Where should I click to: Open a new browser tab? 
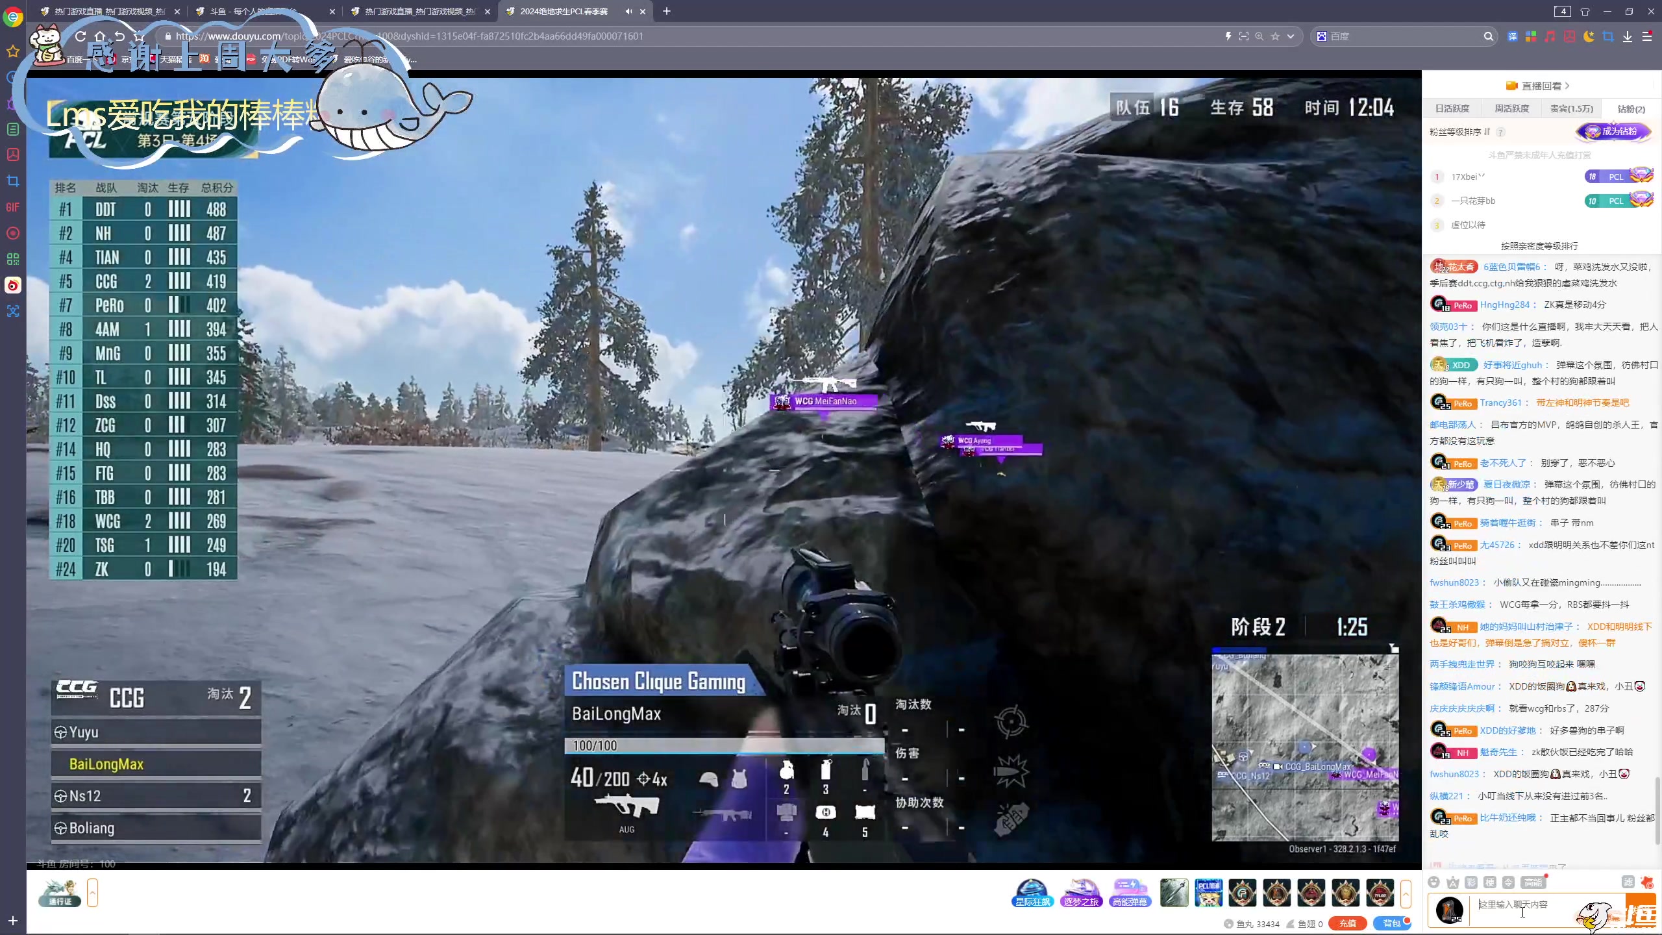coord(667,11)
